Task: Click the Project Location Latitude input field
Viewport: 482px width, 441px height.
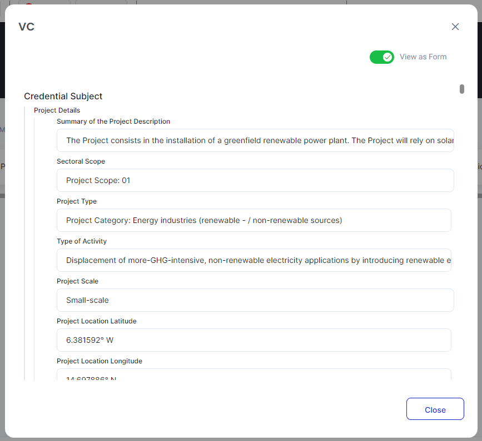Action: coord(254,340)
